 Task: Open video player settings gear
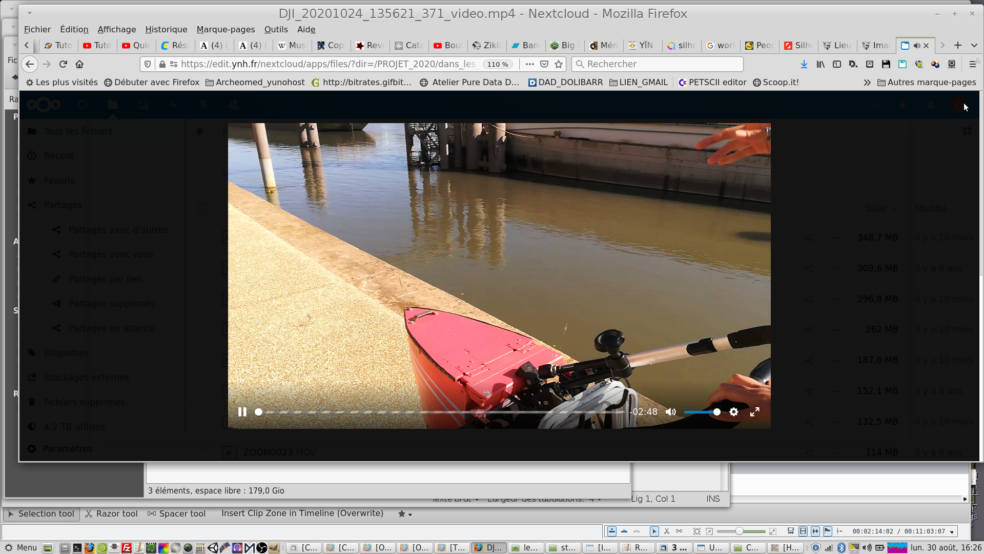[x=734, y=412]
